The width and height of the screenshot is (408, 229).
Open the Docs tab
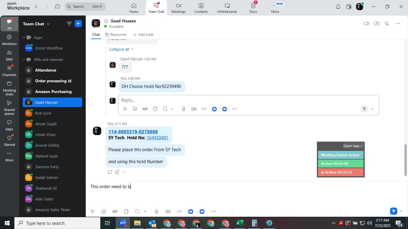[253, 8]
